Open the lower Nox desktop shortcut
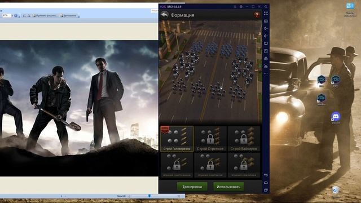361x203 pixels. point(321,100)
